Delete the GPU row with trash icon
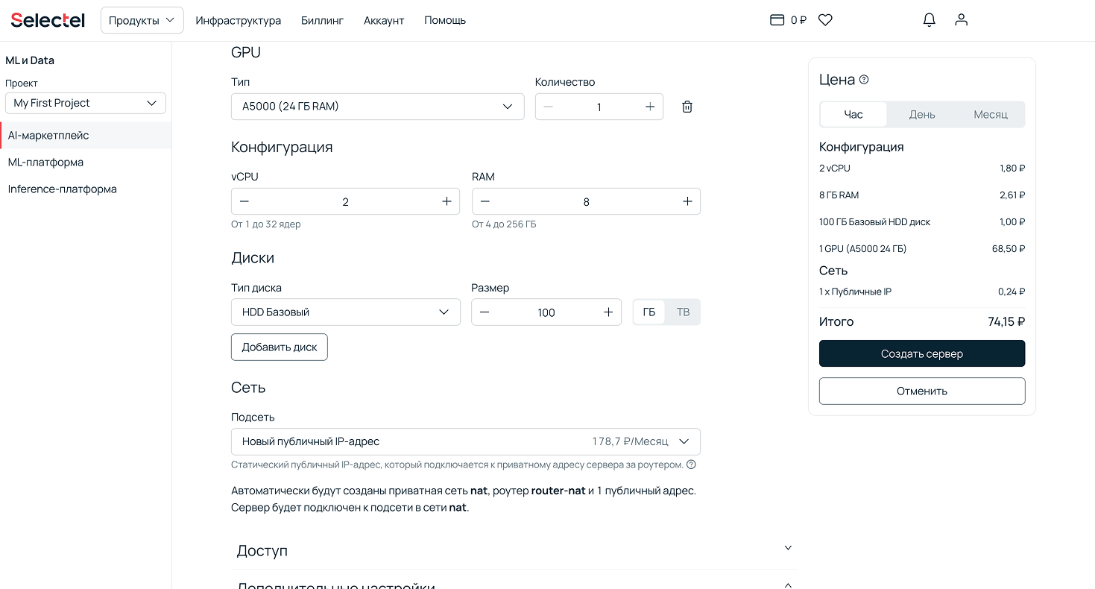Image resolution: width=1095 pixels, height=589 pixels. 687,107
